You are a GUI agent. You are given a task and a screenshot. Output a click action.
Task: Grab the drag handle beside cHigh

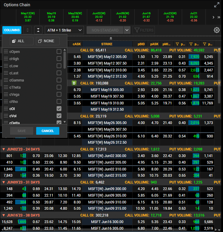click(6, 59)
